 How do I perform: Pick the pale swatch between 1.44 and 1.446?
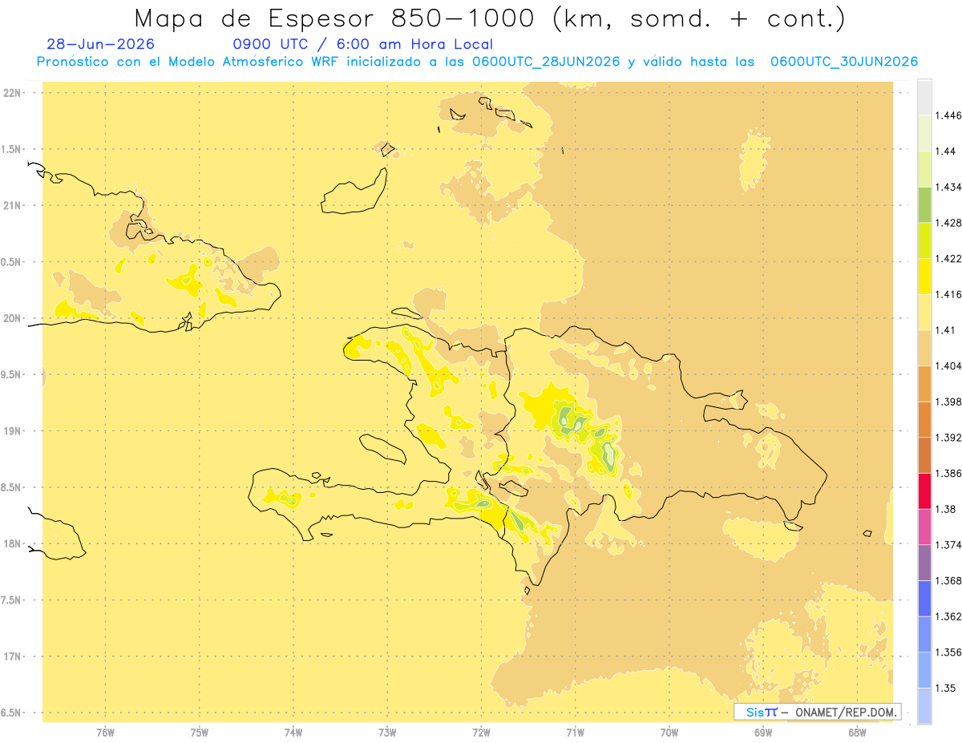tap(924, 133)
